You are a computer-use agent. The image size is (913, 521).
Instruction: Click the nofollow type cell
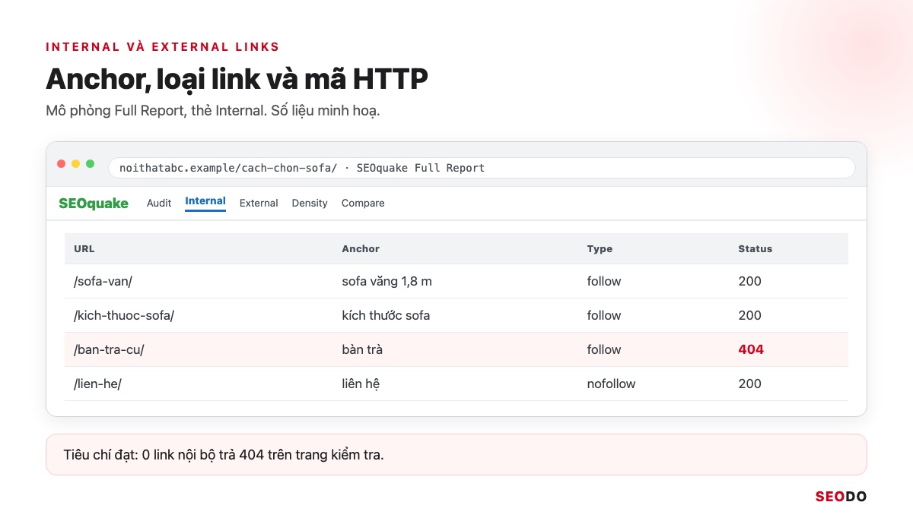[611, 384]
